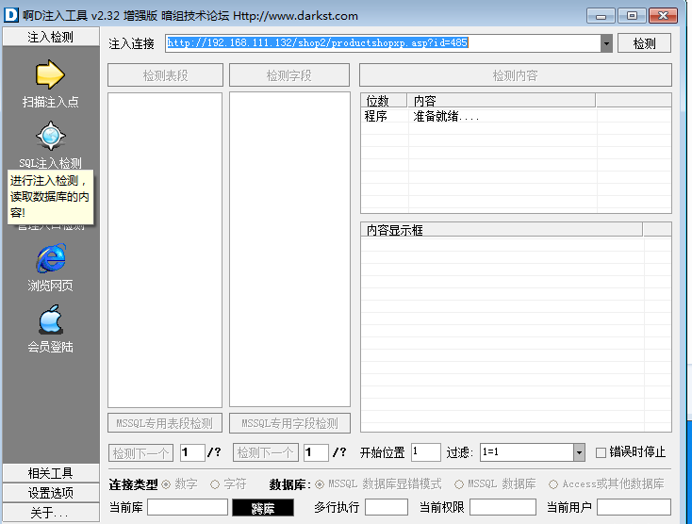Click the 程序 cell in results list
Viewport: 692px width, 524px height.
tap(376, 116)
